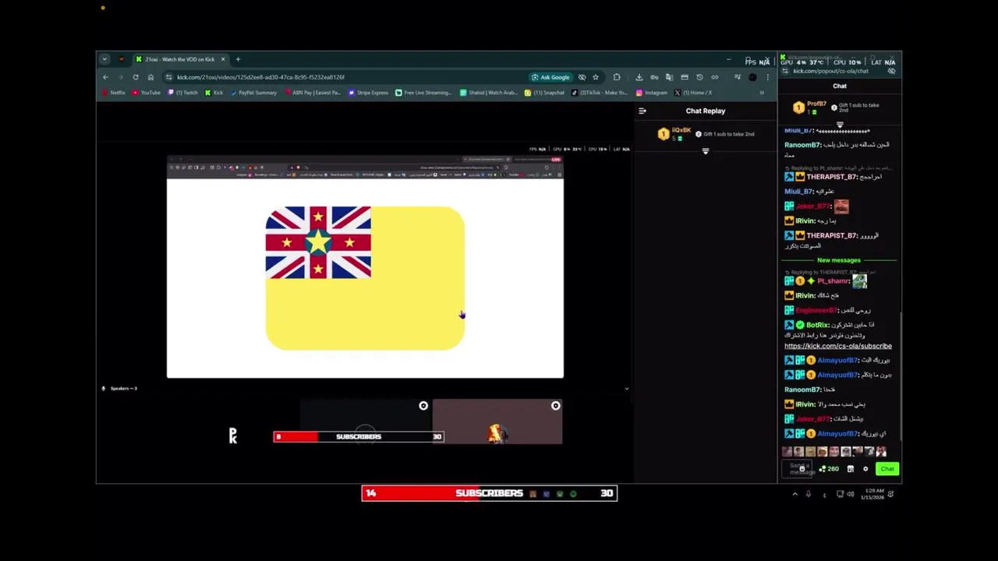
Task: Go back in the browser history
Action: tap(105, 77)
